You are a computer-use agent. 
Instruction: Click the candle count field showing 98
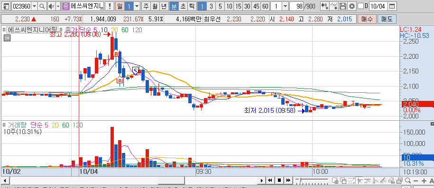coord(296,6)
